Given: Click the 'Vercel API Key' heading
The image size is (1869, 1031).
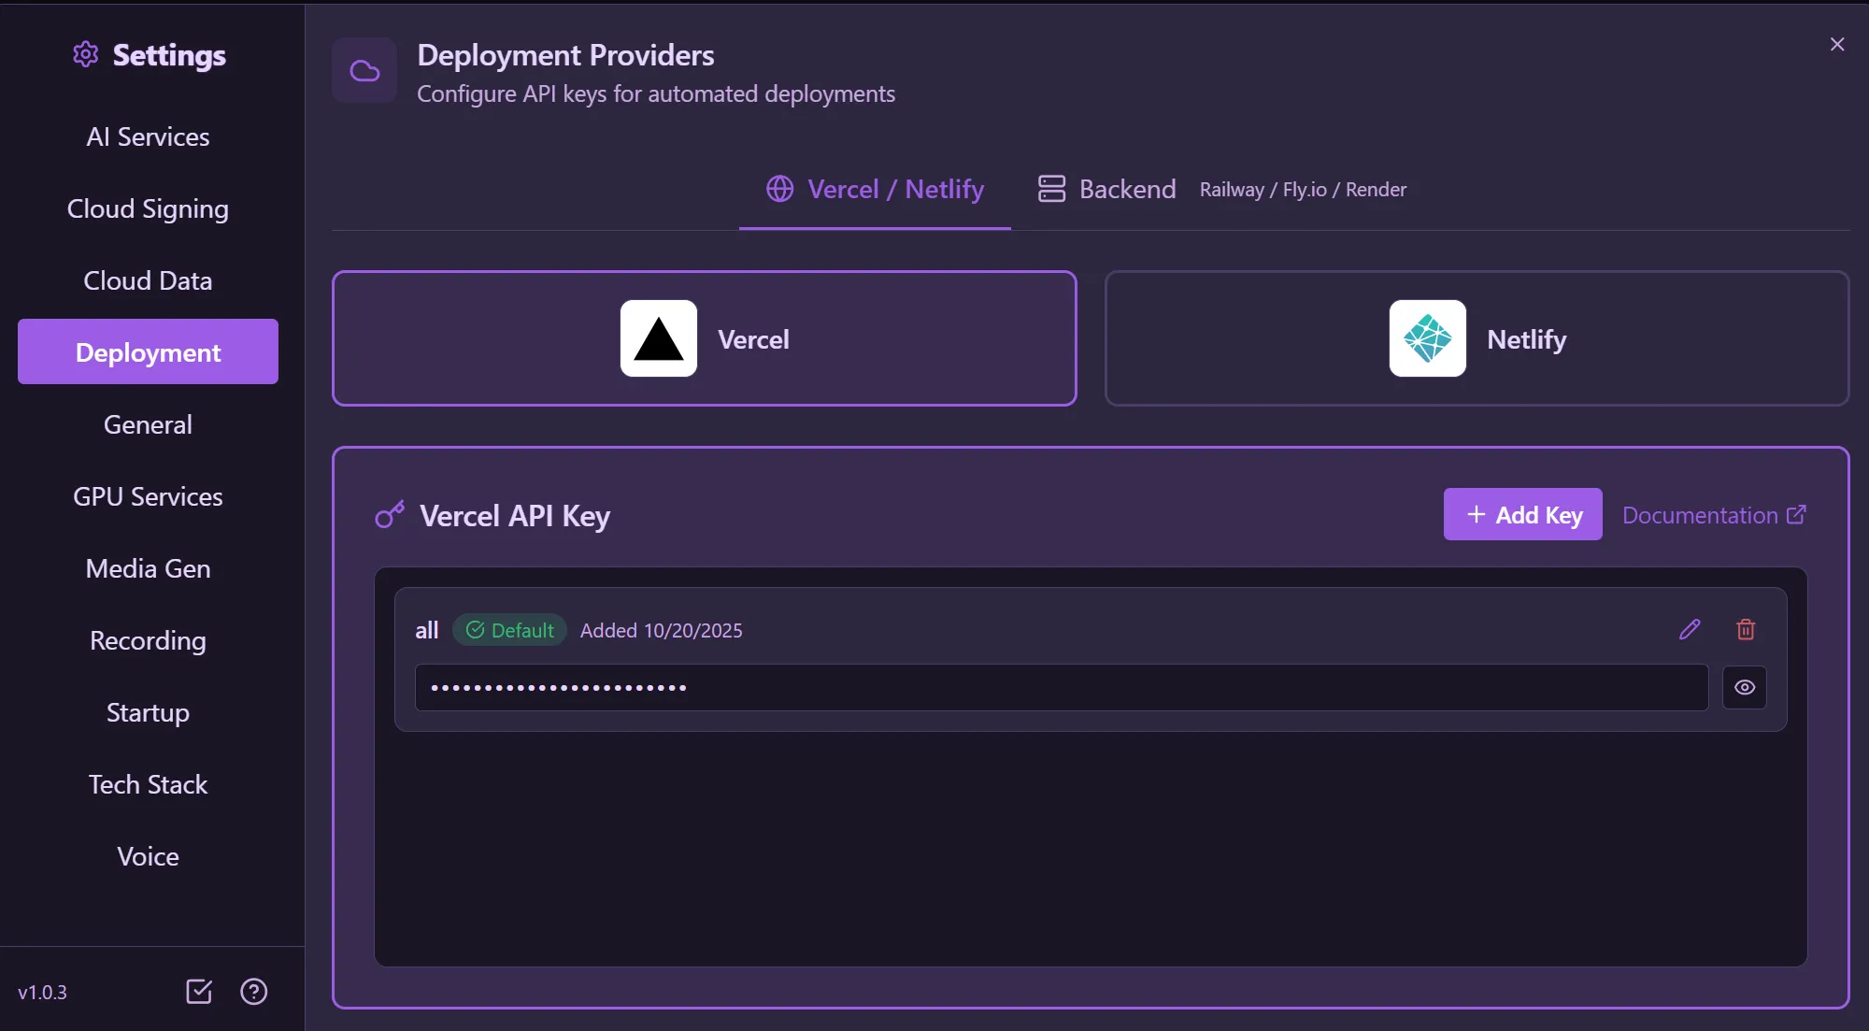Looking at the screenshot, I should (x=515, y=515).
